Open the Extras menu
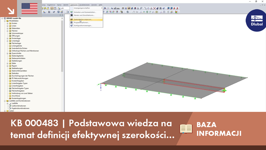The width and height of the screenshot is (266, 150). 59,5
